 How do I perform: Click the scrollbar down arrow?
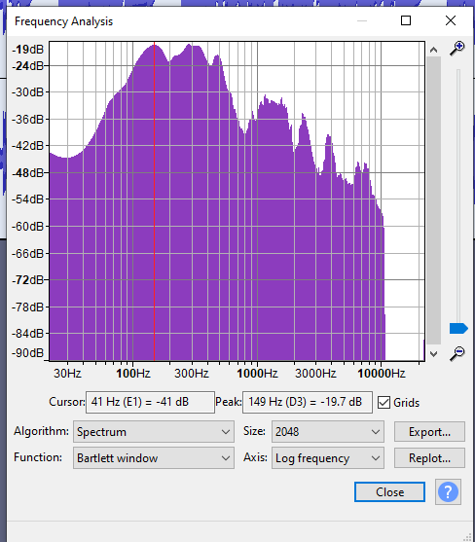(433, 353)
